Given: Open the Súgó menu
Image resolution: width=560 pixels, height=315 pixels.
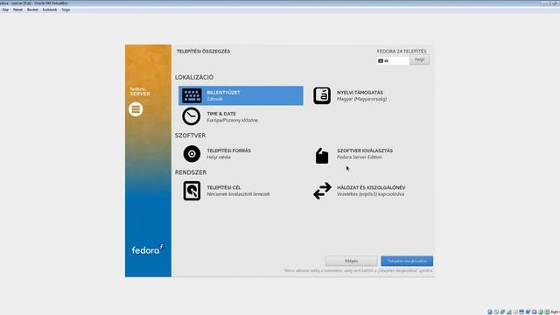Looking at the screenshot, I should 66,10.
